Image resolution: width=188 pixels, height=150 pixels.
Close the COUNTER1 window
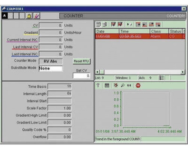(x=184, y=9)
